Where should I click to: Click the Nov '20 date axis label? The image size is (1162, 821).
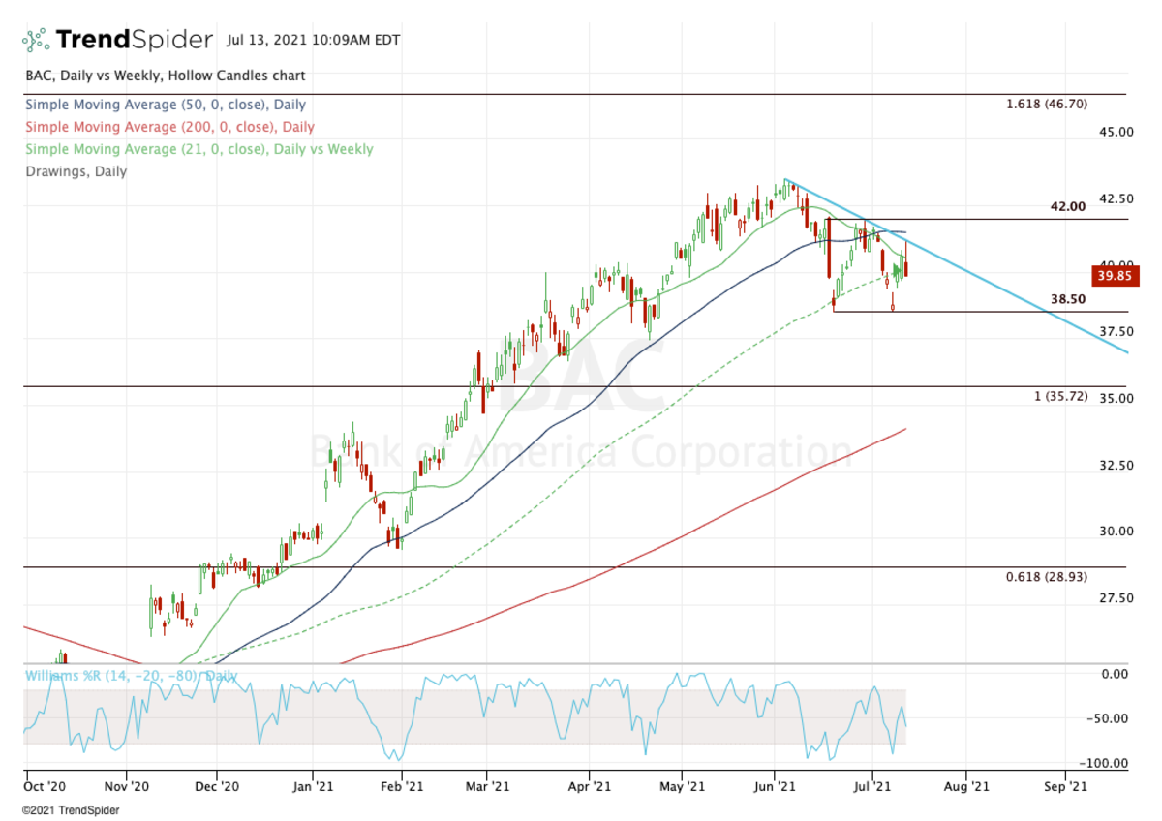[x=126, y=787]
